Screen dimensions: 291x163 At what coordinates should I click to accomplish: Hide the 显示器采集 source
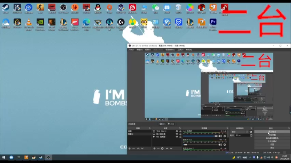click(177, 134)
